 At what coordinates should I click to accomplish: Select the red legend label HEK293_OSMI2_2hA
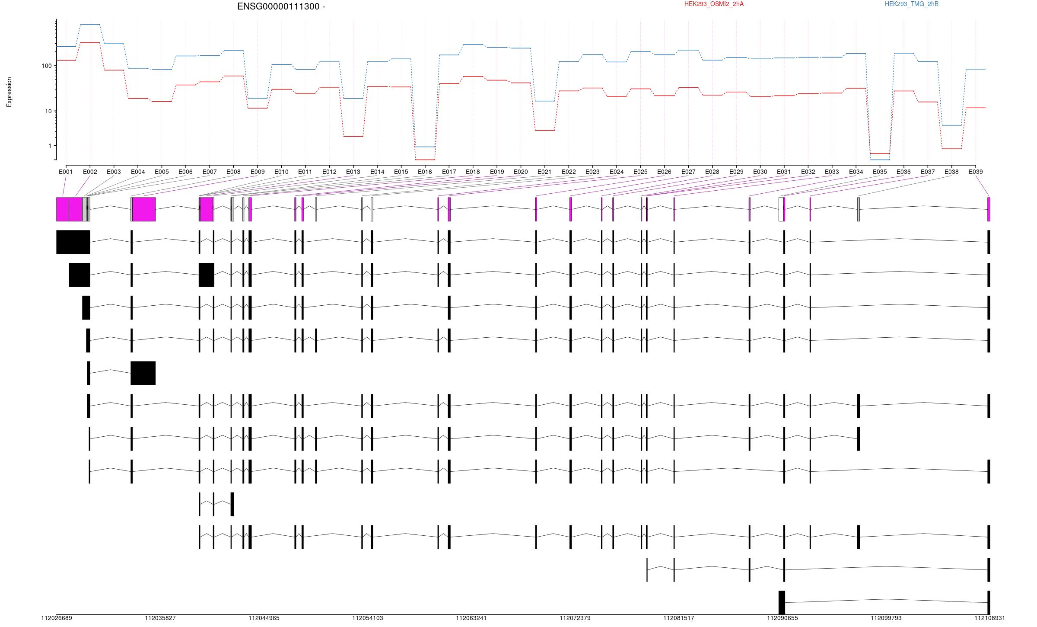[x=714, y=4]
